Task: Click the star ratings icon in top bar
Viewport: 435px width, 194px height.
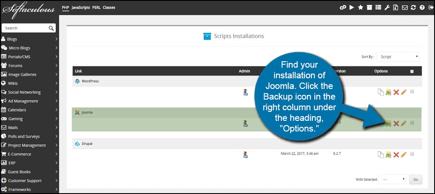Action: click(x=361, y=8)
